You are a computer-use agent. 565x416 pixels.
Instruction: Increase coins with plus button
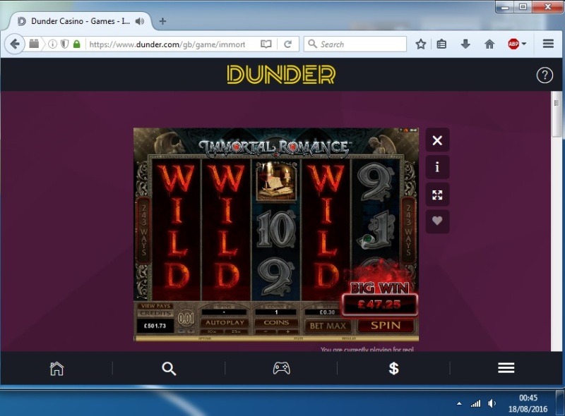coord(287,331)
